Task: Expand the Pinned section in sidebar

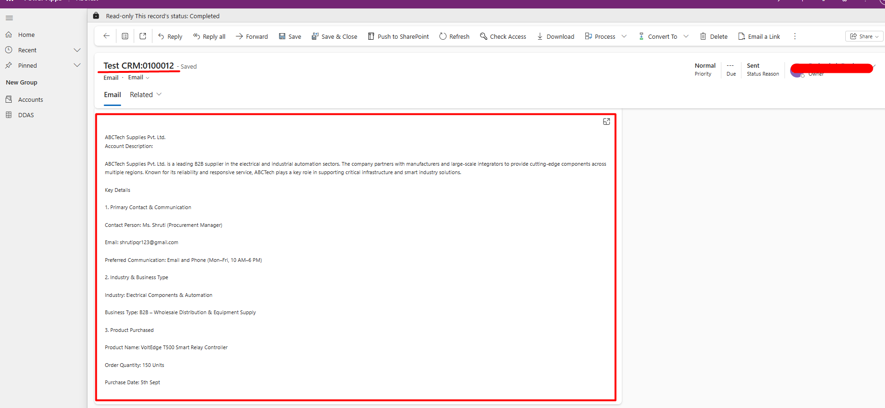Action: coord(77,65)
